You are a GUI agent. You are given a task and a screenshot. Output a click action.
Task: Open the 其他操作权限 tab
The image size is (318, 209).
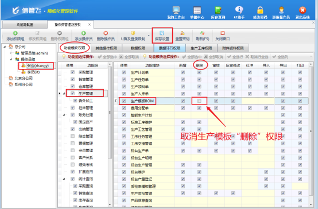click(x=106, y=48)
